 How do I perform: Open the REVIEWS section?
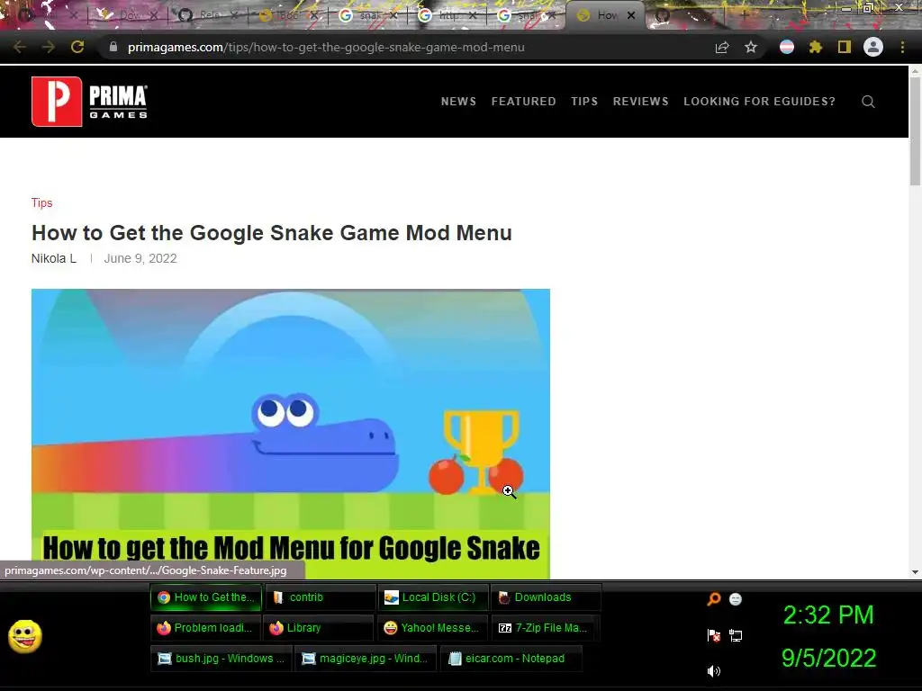pos(640,101)
